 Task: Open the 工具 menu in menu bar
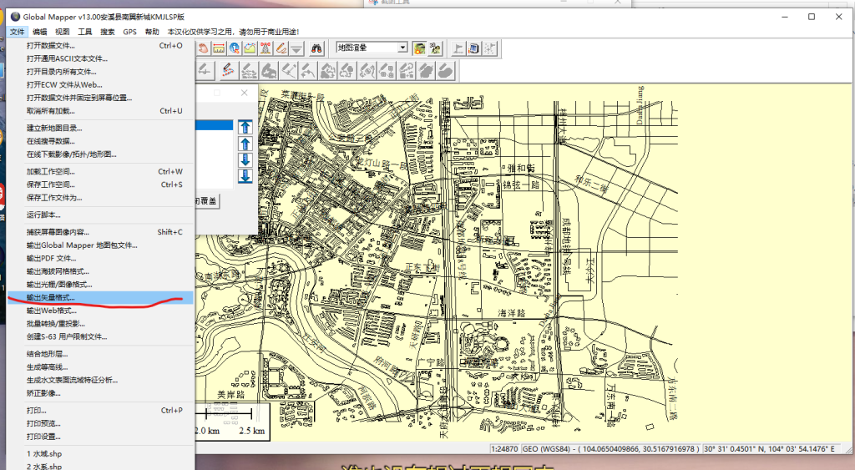(x=85, y=32)
